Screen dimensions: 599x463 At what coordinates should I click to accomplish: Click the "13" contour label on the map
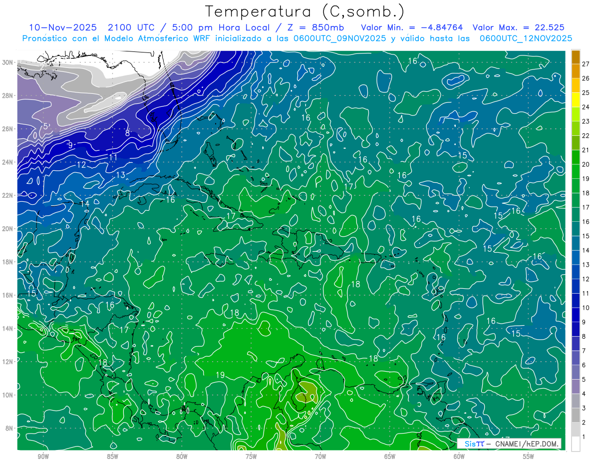point(120,175)
